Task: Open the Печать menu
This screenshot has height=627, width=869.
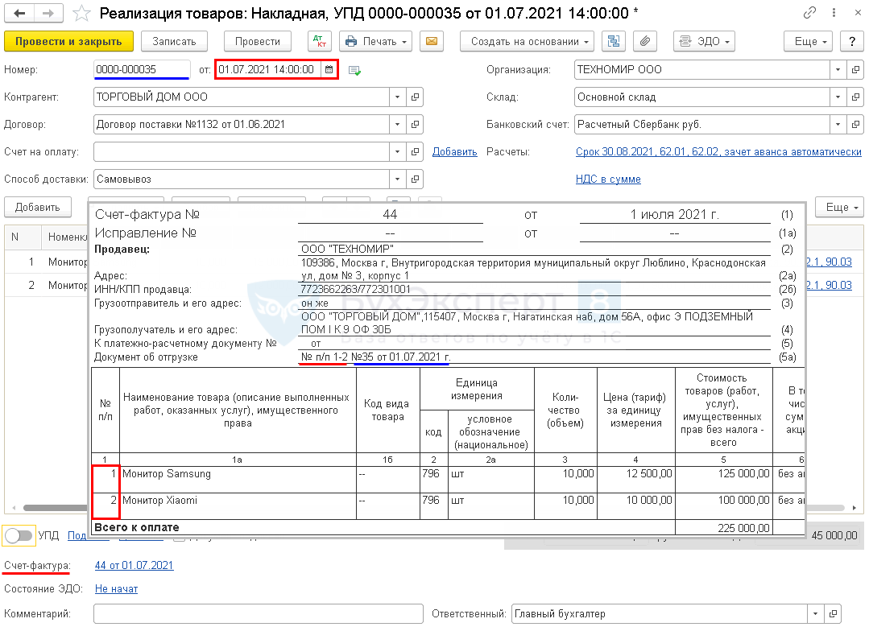Action: pos(375,42)
